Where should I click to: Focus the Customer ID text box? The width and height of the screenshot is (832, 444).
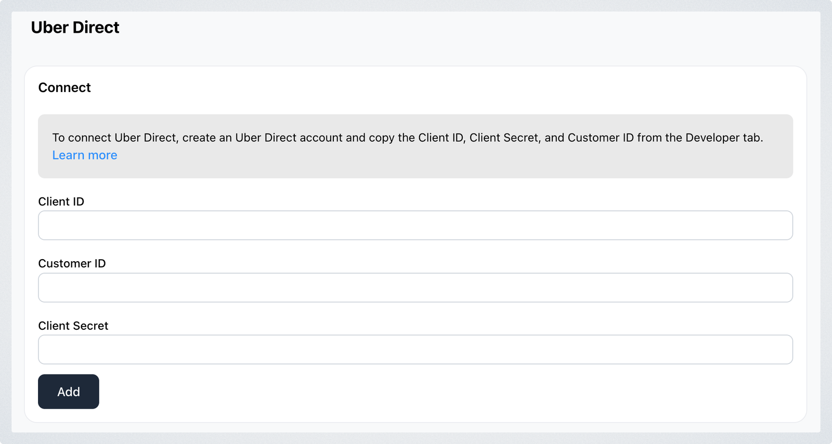415,288
